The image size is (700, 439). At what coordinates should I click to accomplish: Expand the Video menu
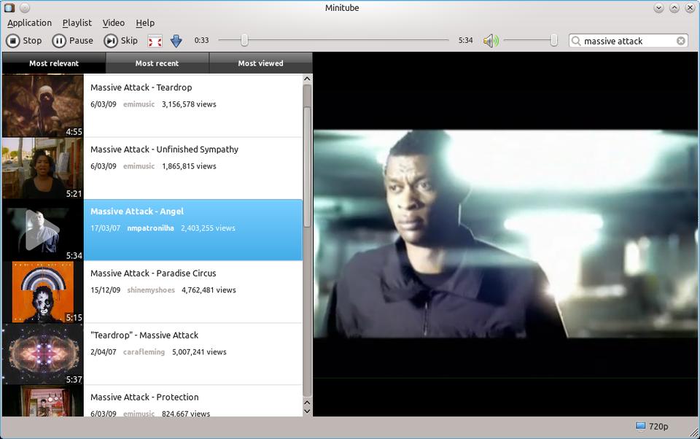click(x=113, y=23)
